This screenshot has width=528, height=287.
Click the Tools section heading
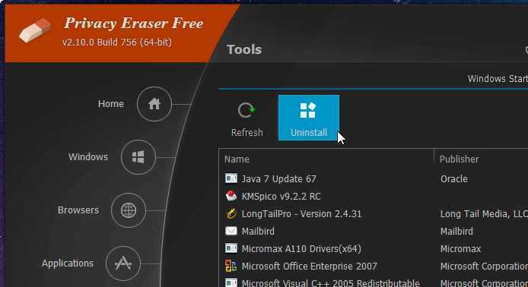[244, 50]
